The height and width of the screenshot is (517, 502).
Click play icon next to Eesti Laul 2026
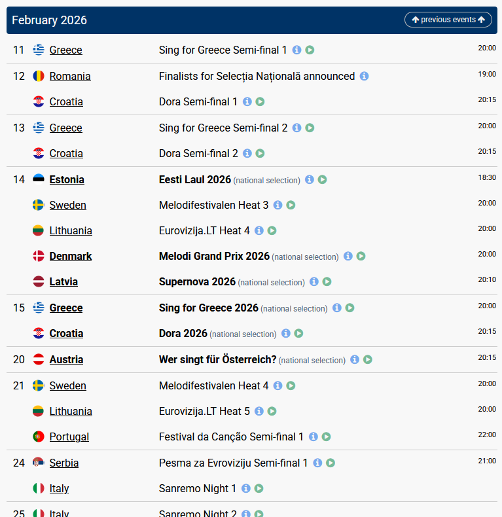tap(322, 179)
